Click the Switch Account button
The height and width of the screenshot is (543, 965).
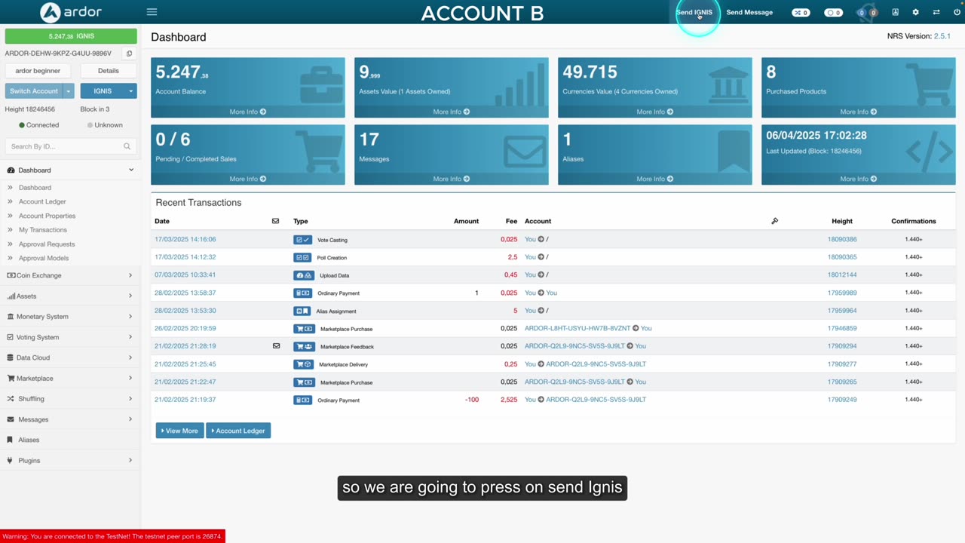click(x=34, y=91)
